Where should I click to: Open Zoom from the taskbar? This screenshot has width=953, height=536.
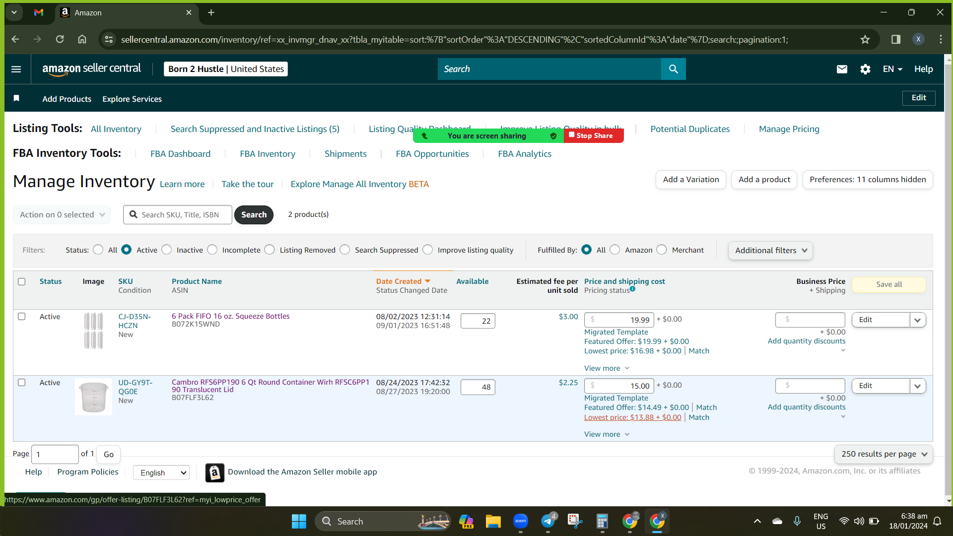tap(520, 521)
